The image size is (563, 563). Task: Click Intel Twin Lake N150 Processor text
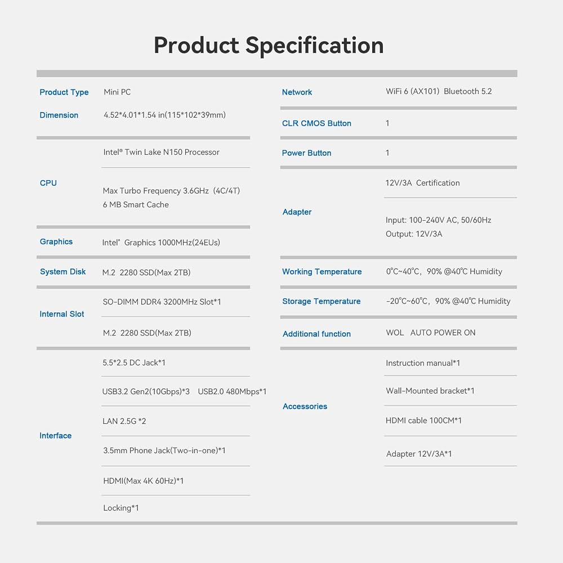click(161, 152)
